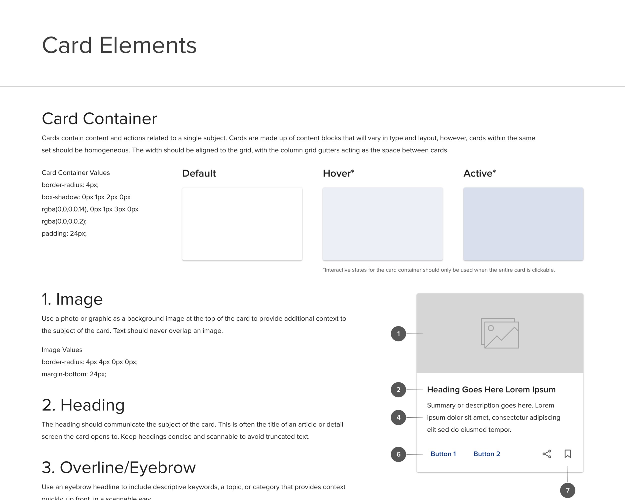This screenshot has height=500, width=625.
Task: Click the 'rgba(0,0,0,0.2);' value line
Action: coord(64,221)
